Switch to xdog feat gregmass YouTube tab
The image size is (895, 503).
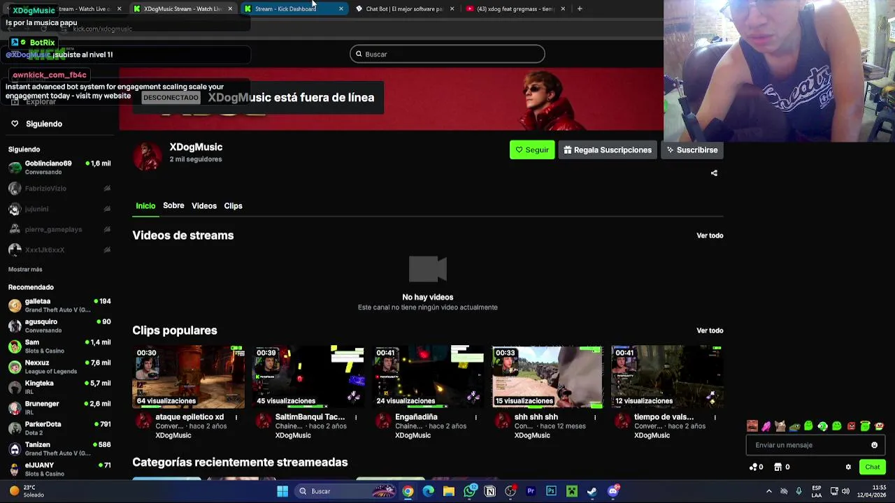point(515,9)
